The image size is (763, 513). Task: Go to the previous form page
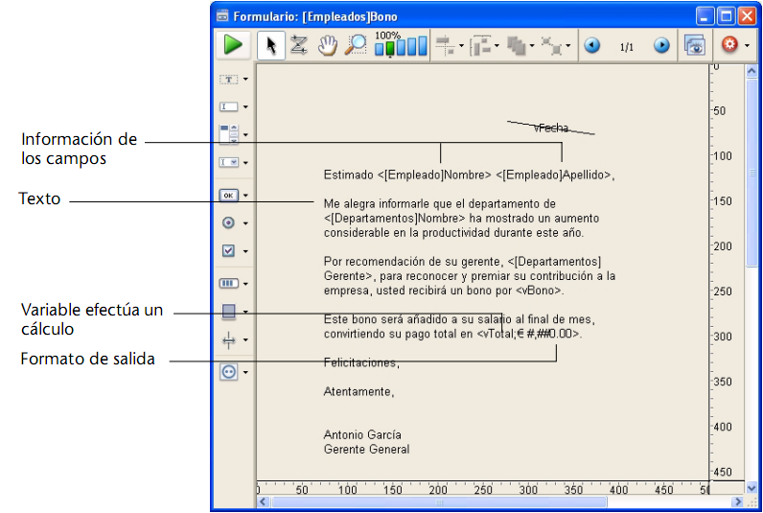coord(592,45)
